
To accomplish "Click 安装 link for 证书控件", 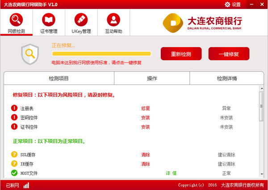I will 146,127.
